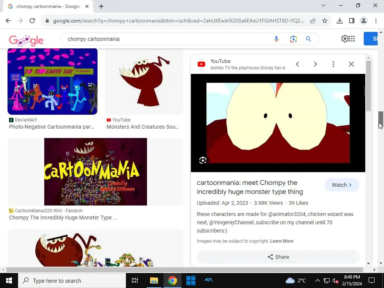Show next image in preview panel
This screenshot has width=384, height=288.
[315, 64]
